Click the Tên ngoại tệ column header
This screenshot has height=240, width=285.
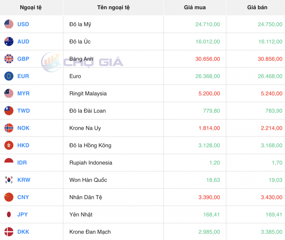tap(113, 7)
